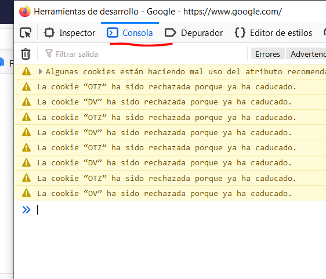Viewport: 326px width, 279px height.
Task: Expand the grouped cookies warning message
Action: click(x=41, y=72)
